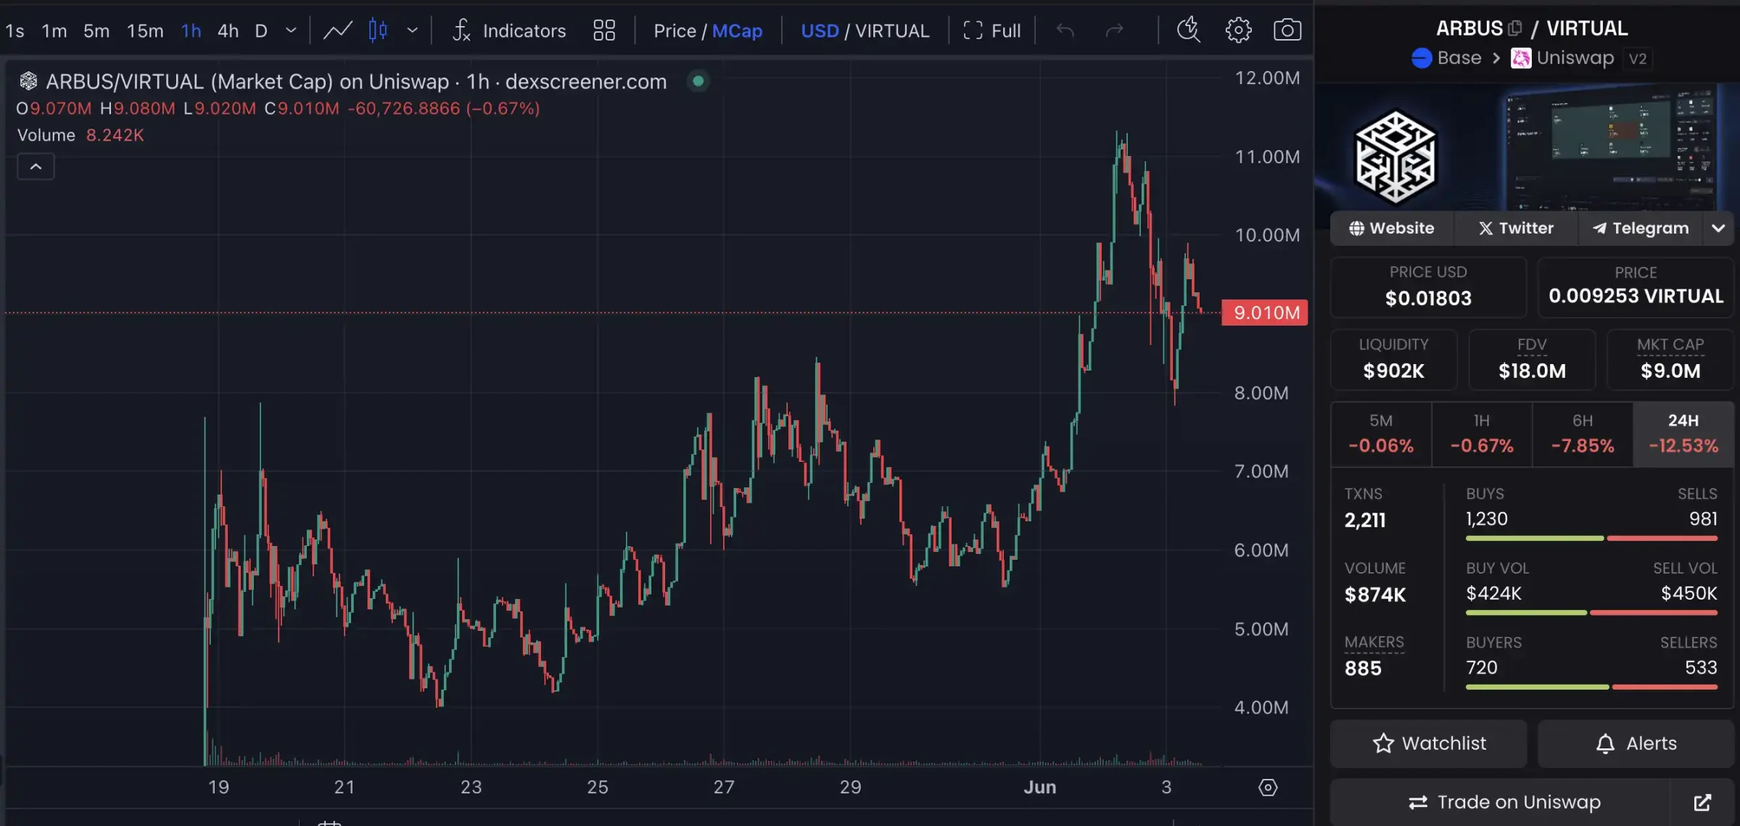Open the Twitter link
The width and height of the screenshot is (1740, 826).
[1515, 228]
